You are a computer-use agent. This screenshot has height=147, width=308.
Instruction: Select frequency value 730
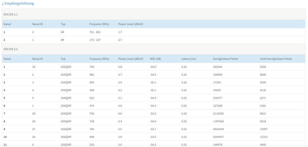(92, 113)
